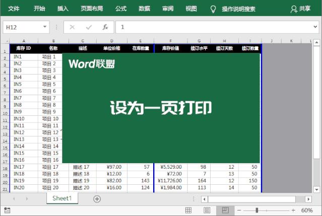Click the vertical scrollbar up arrow
Image resolution: width=322 pixels, height=216 pixels.
coord(316,42)
